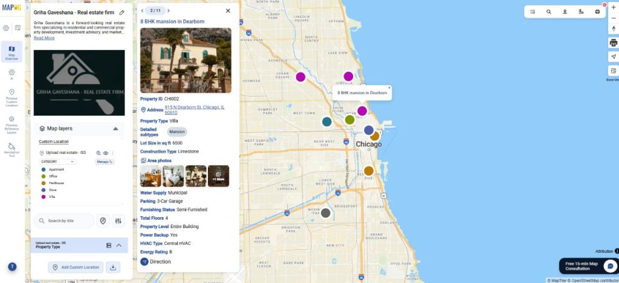The image size is (619, 283).
Task: Click the Penthouse legend color swatch
Action: [x=44, y=183]
